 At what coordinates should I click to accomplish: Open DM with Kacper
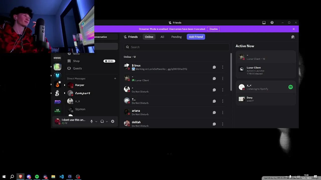[x=91, y=85]
